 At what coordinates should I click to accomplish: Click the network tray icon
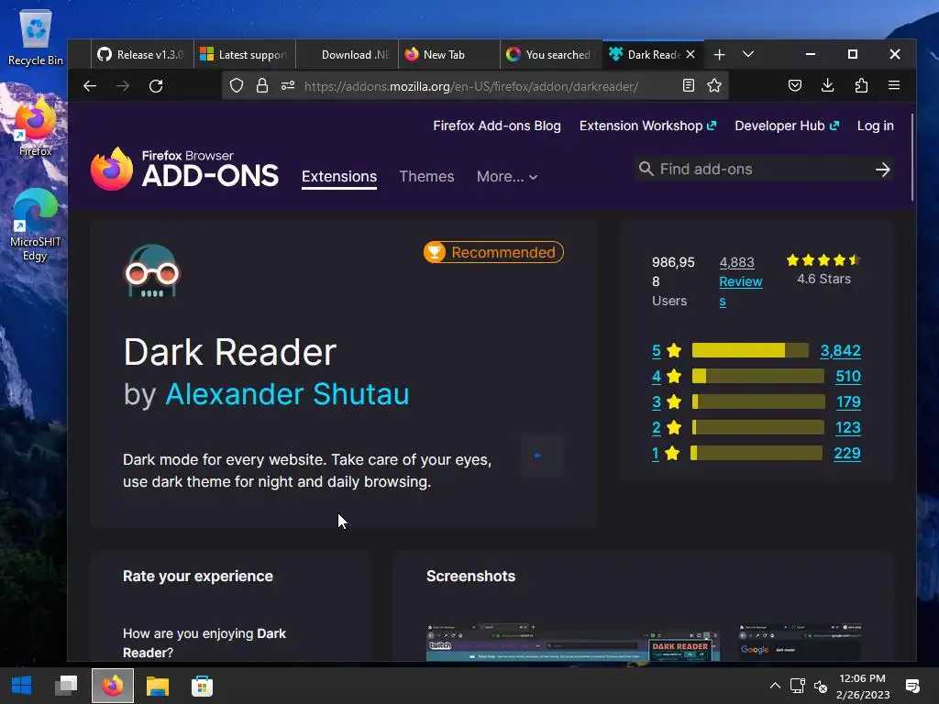coord(797,686)
